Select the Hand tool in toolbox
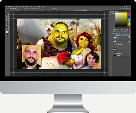This screenshot has height=113, width=136. point(6,30)
